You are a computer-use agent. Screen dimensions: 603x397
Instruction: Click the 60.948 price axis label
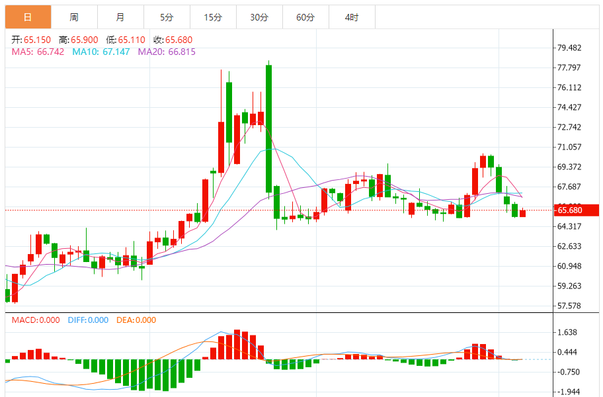569,266
